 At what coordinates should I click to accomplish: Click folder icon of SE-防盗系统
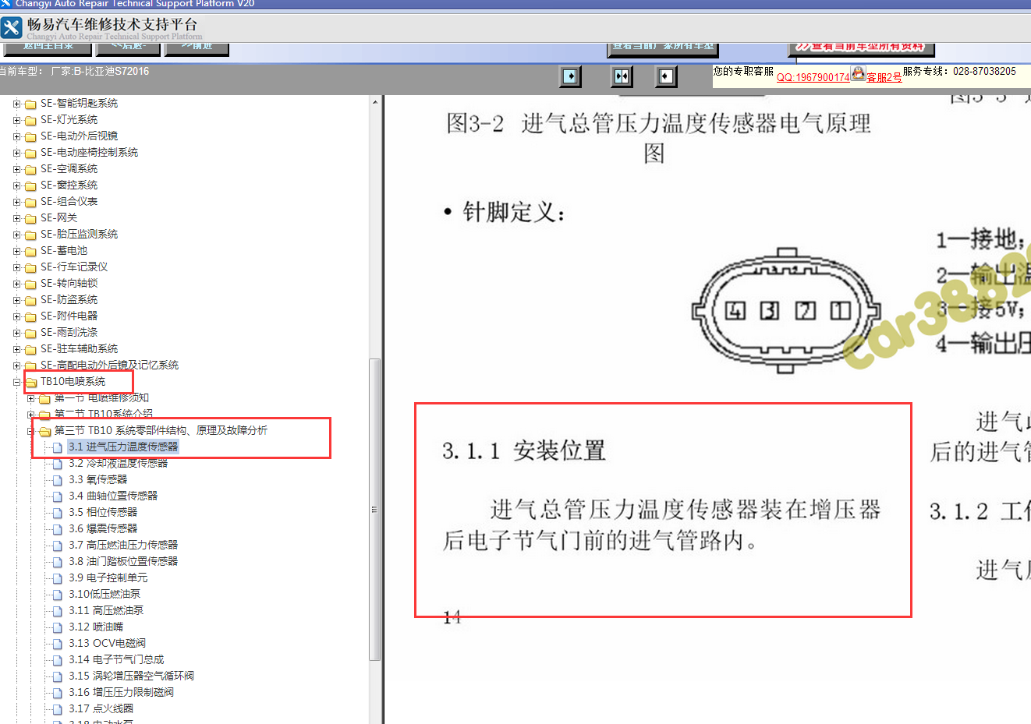[x=30, y=300]
